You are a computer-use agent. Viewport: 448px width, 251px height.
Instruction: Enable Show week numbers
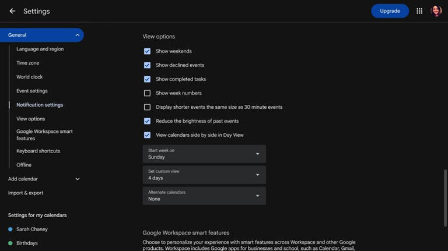coord(147,93)
